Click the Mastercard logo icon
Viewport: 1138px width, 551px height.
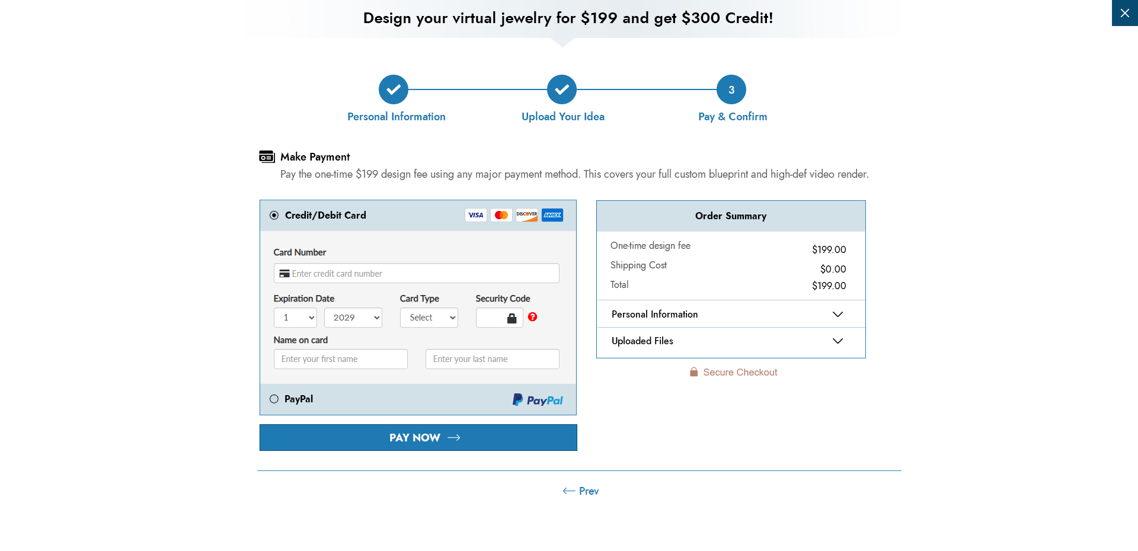[x=501, y=215]
